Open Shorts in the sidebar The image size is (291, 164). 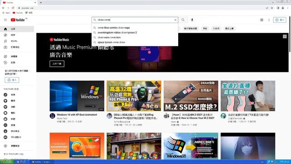(17, 41)
